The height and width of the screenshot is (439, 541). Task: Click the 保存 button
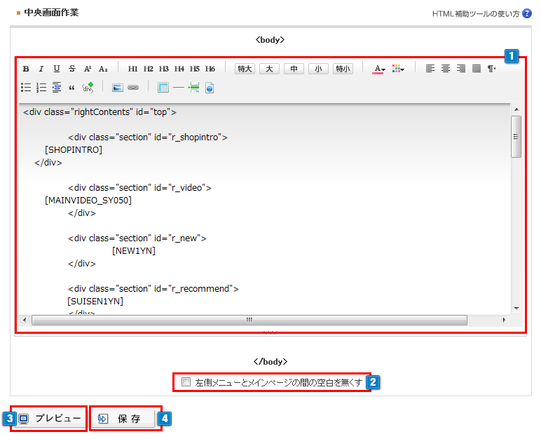pyautogui.click(x=126, y=419)
